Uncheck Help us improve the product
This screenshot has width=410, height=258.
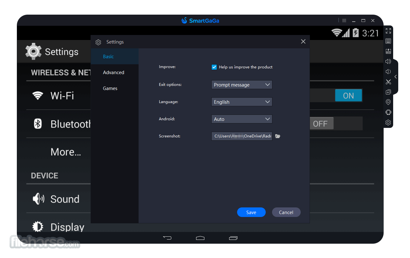pos(214,67)
